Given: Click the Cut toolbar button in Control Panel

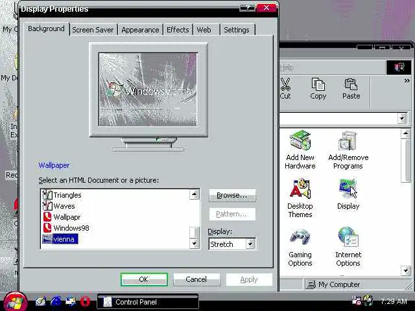Looking at the screenshot, I should click(285, 89).
